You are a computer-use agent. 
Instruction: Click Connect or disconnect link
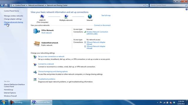point(102,25)
